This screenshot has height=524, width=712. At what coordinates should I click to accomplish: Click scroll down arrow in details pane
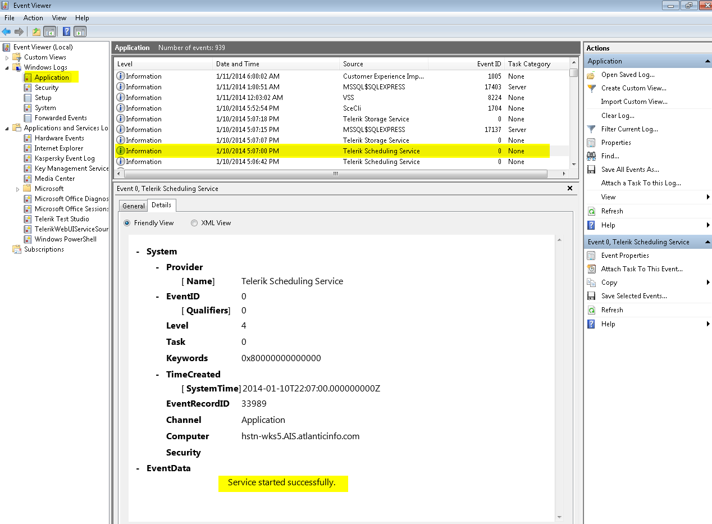tap(559, 517)
